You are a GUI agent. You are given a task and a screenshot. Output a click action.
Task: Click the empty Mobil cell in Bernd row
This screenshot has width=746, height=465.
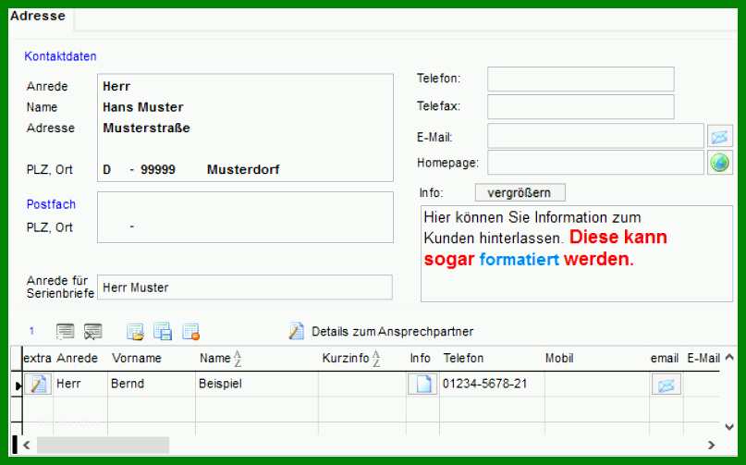(x=596, y=384)
